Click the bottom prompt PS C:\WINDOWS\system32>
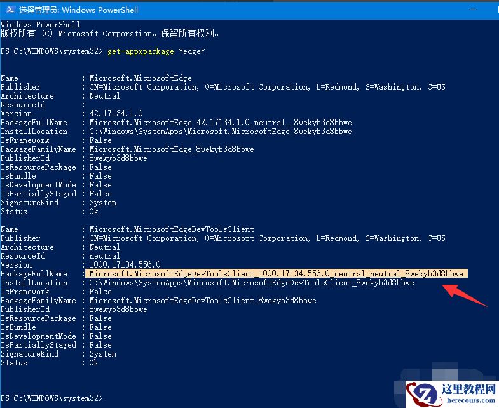The width and height of the screenshot is (499, 408). click(52, 398)
